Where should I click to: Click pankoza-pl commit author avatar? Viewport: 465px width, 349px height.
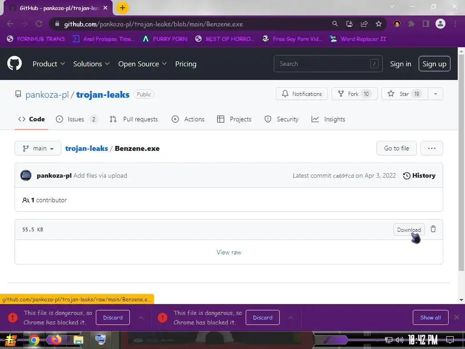(26, 175)
